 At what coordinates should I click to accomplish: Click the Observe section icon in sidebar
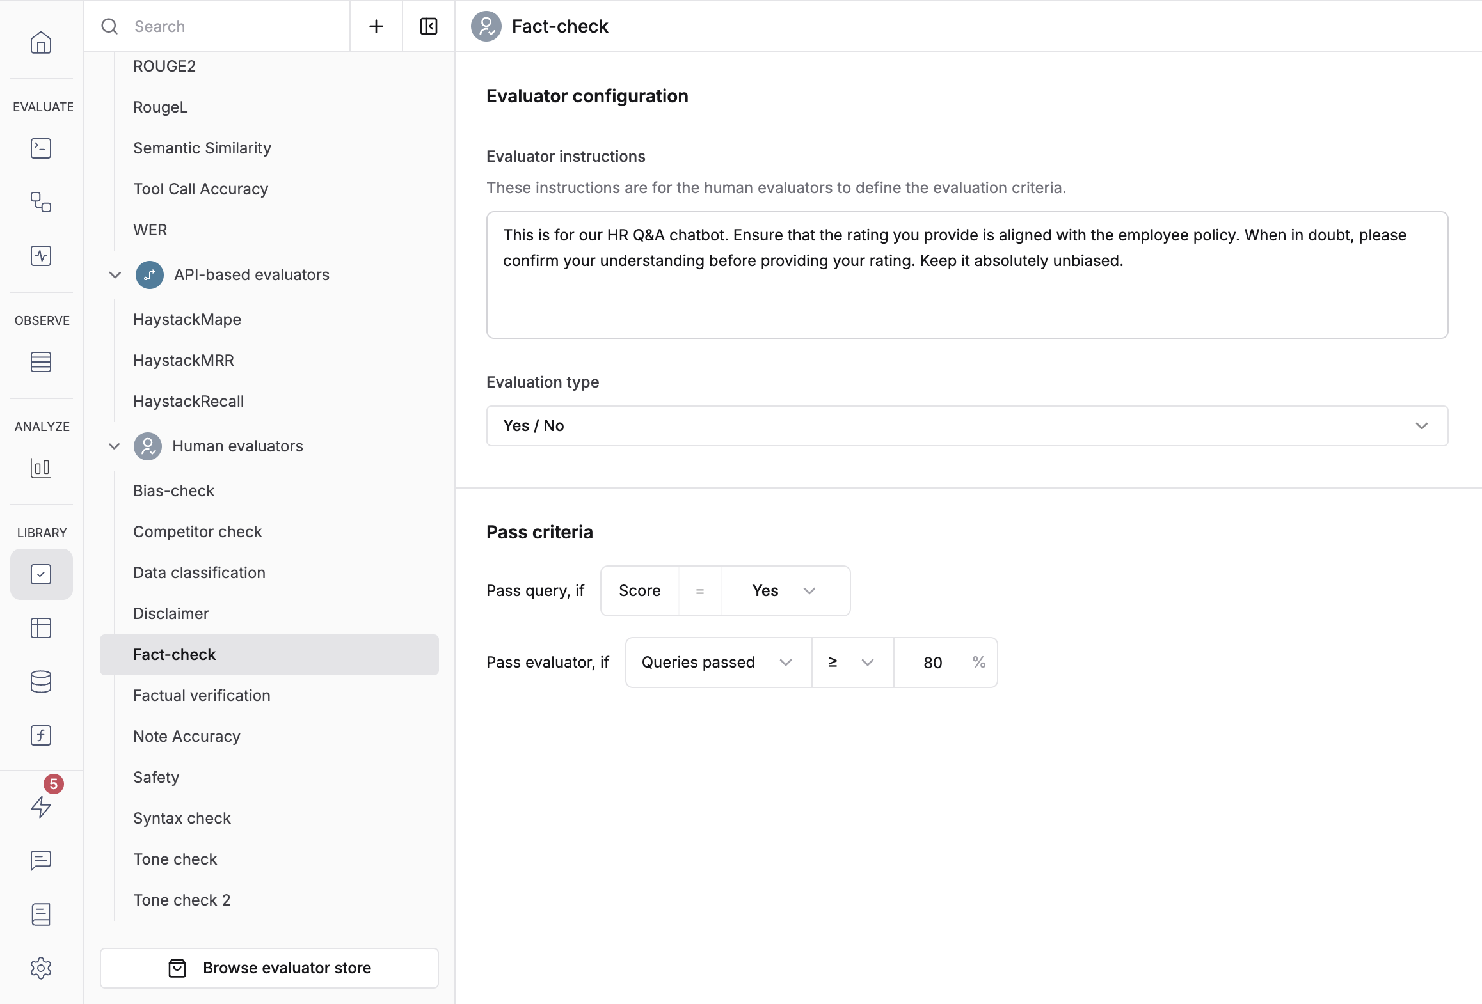[40, 362]
